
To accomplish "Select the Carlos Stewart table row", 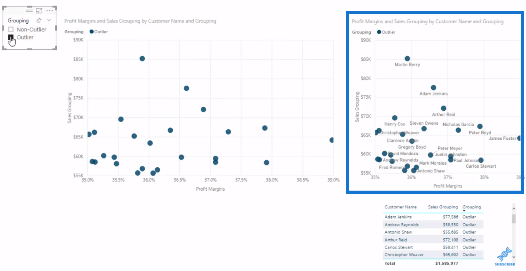I will tap(433, 247).
